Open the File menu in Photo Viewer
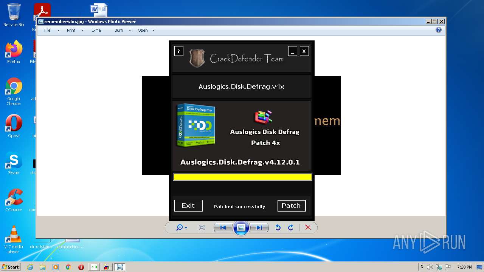The width and height of the screenshot is (484, 272). pos(47,30)
